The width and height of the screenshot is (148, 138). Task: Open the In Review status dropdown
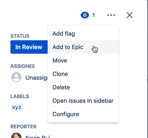[x=29, y=47]
